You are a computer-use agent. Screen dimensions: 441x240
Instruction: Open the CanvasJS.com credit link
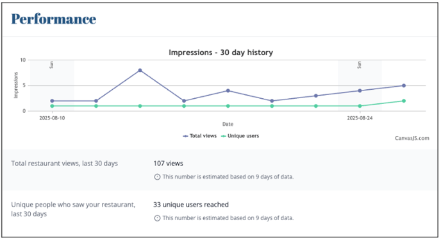[x=412, y=138]
